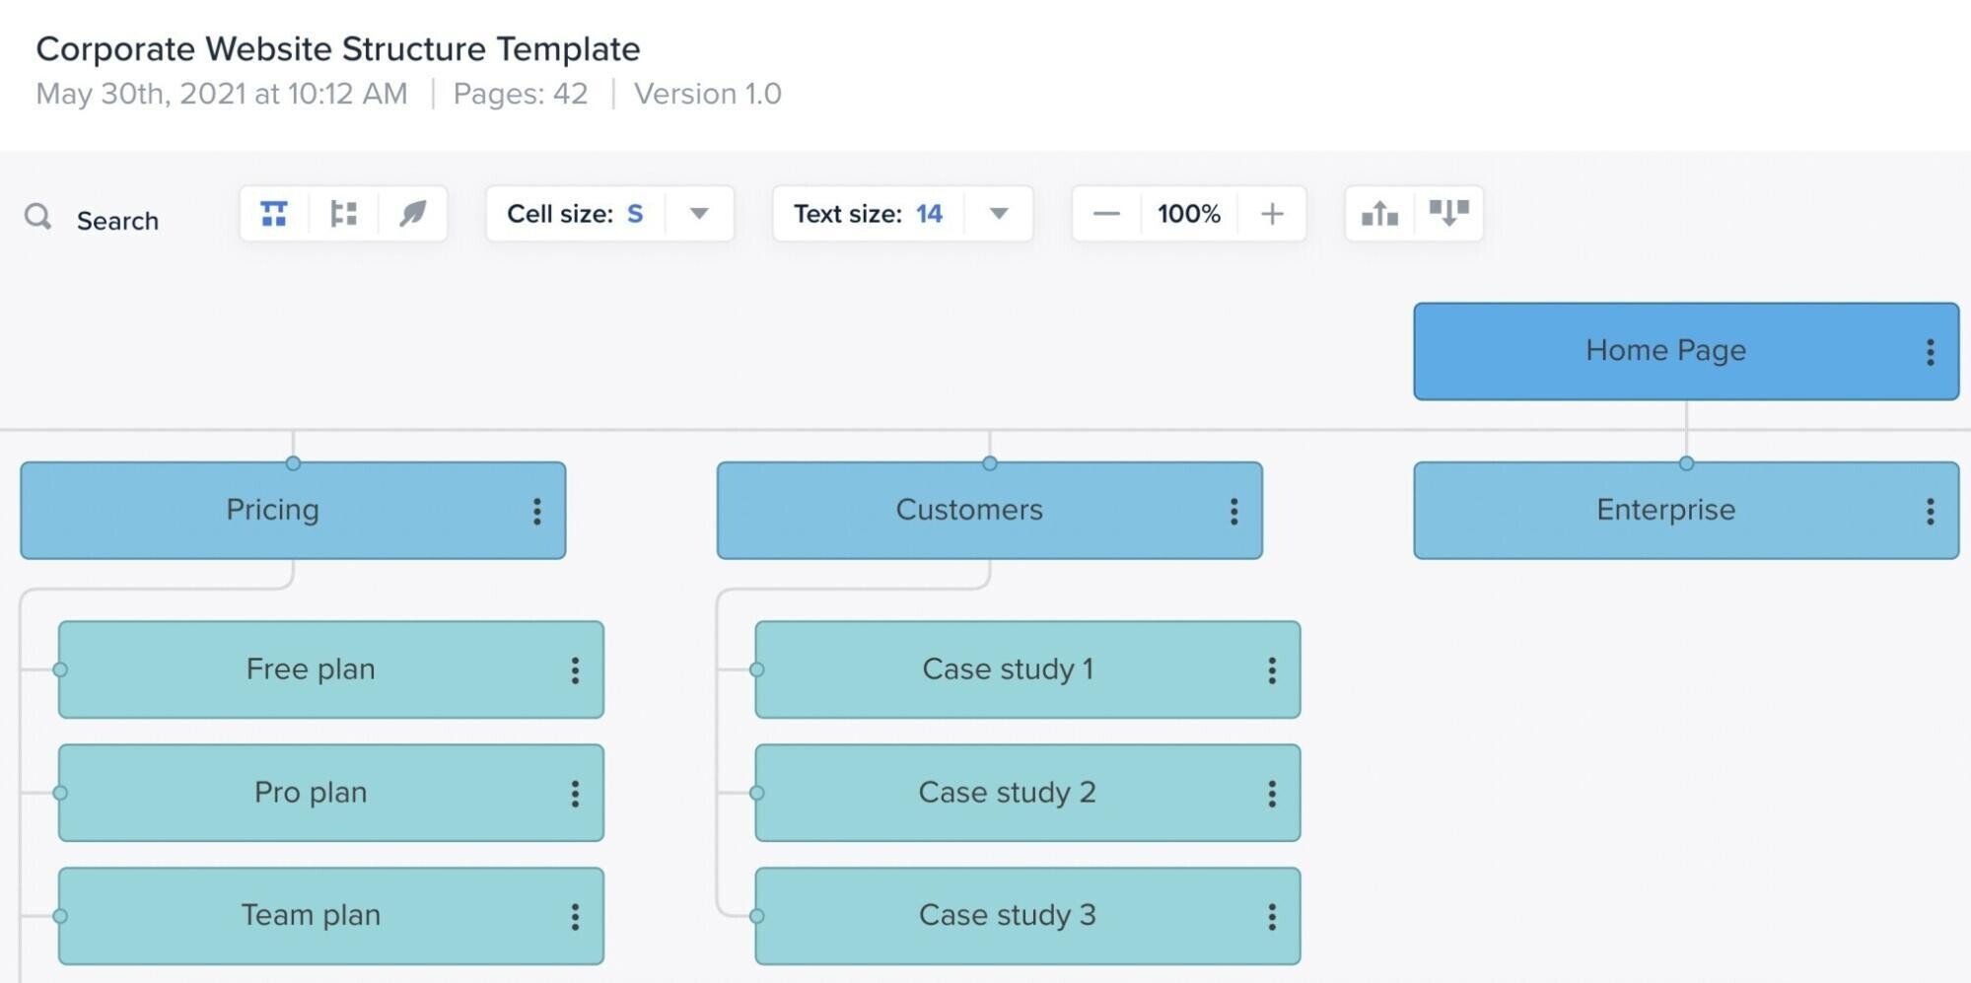The height and width of the screenshot is (983, 1971).
Task: Click the 100% zoom level indicator
Action: [1189, 213]
